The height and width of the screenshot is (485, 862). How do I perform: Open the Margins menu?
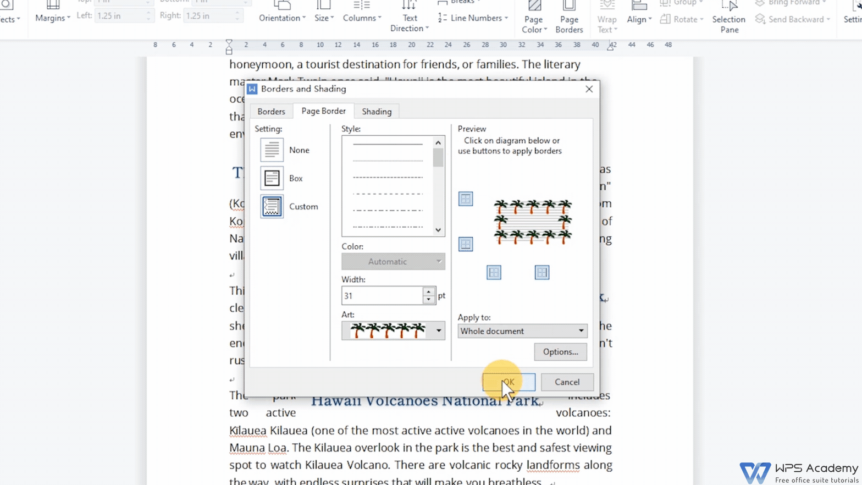tap(53, 12)
